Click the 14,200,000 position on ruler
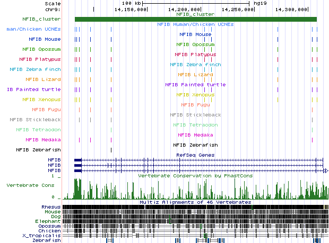This screenshot has width=329, height=243. [x=184, y=10]
